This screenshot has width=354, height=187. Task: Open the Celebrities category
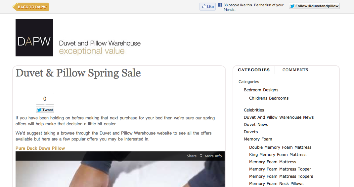pos(254,110)
